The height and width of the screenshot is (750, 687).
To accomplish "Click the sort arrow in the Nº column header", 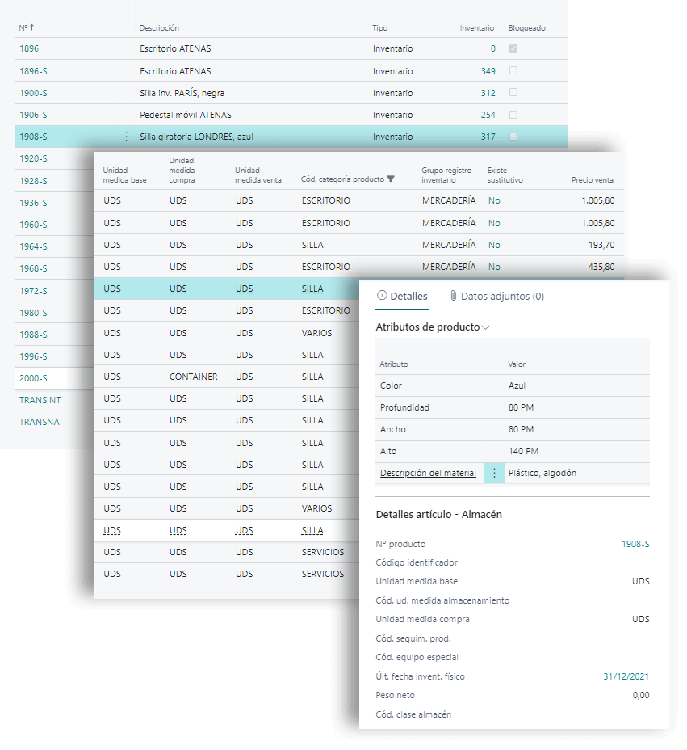I will click(32, 28).
